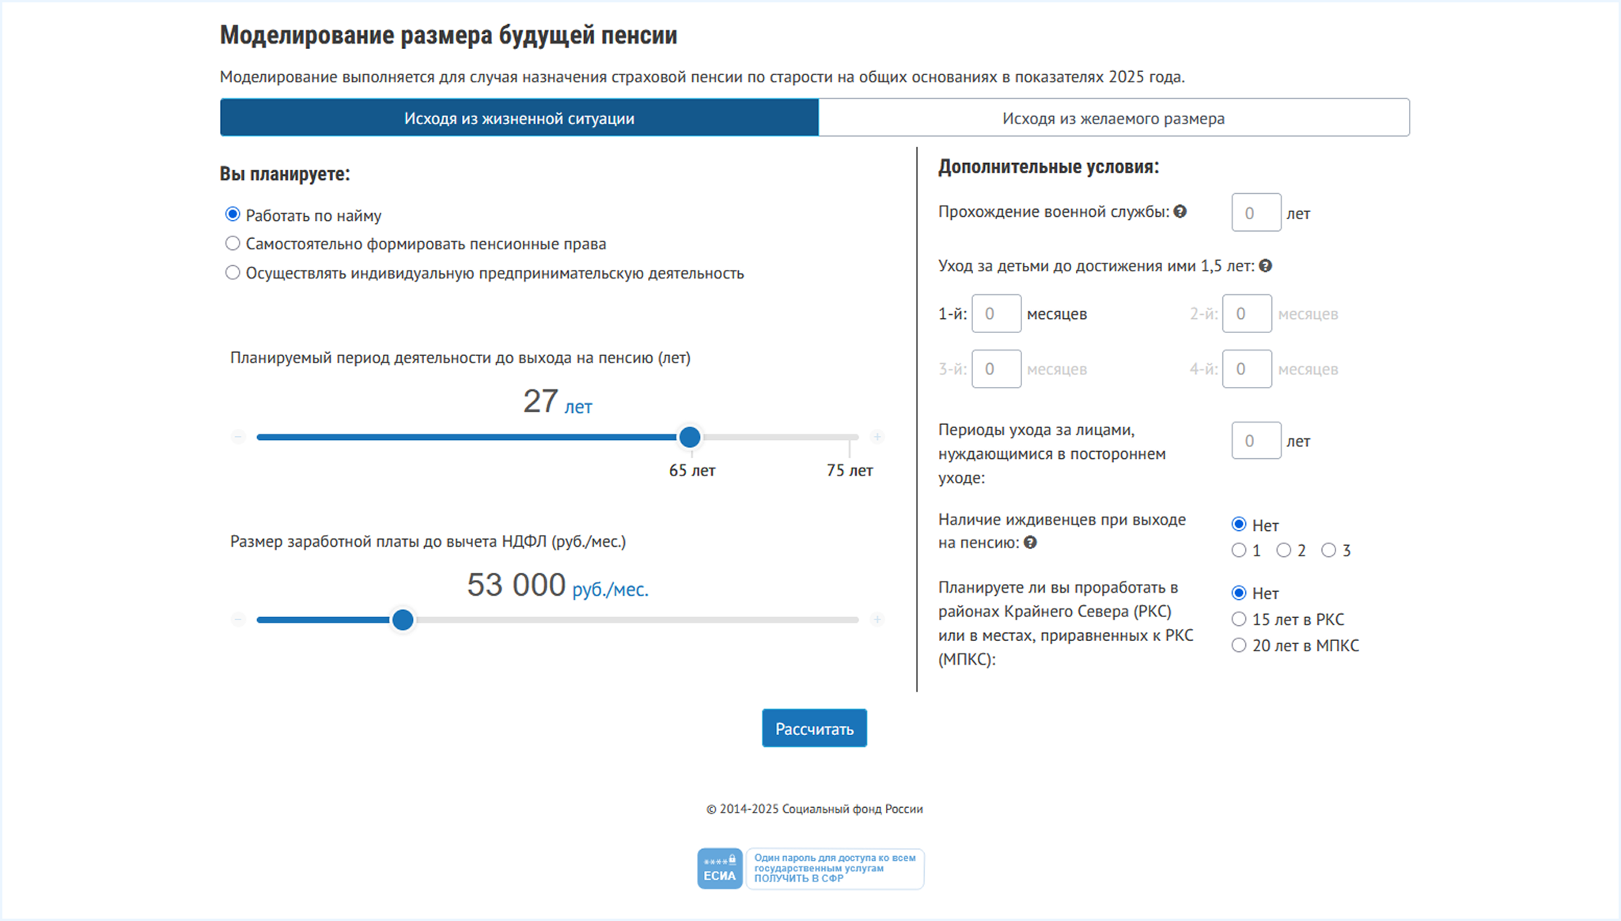Select 15 years in РКС option

click(x=1239, y=620)
